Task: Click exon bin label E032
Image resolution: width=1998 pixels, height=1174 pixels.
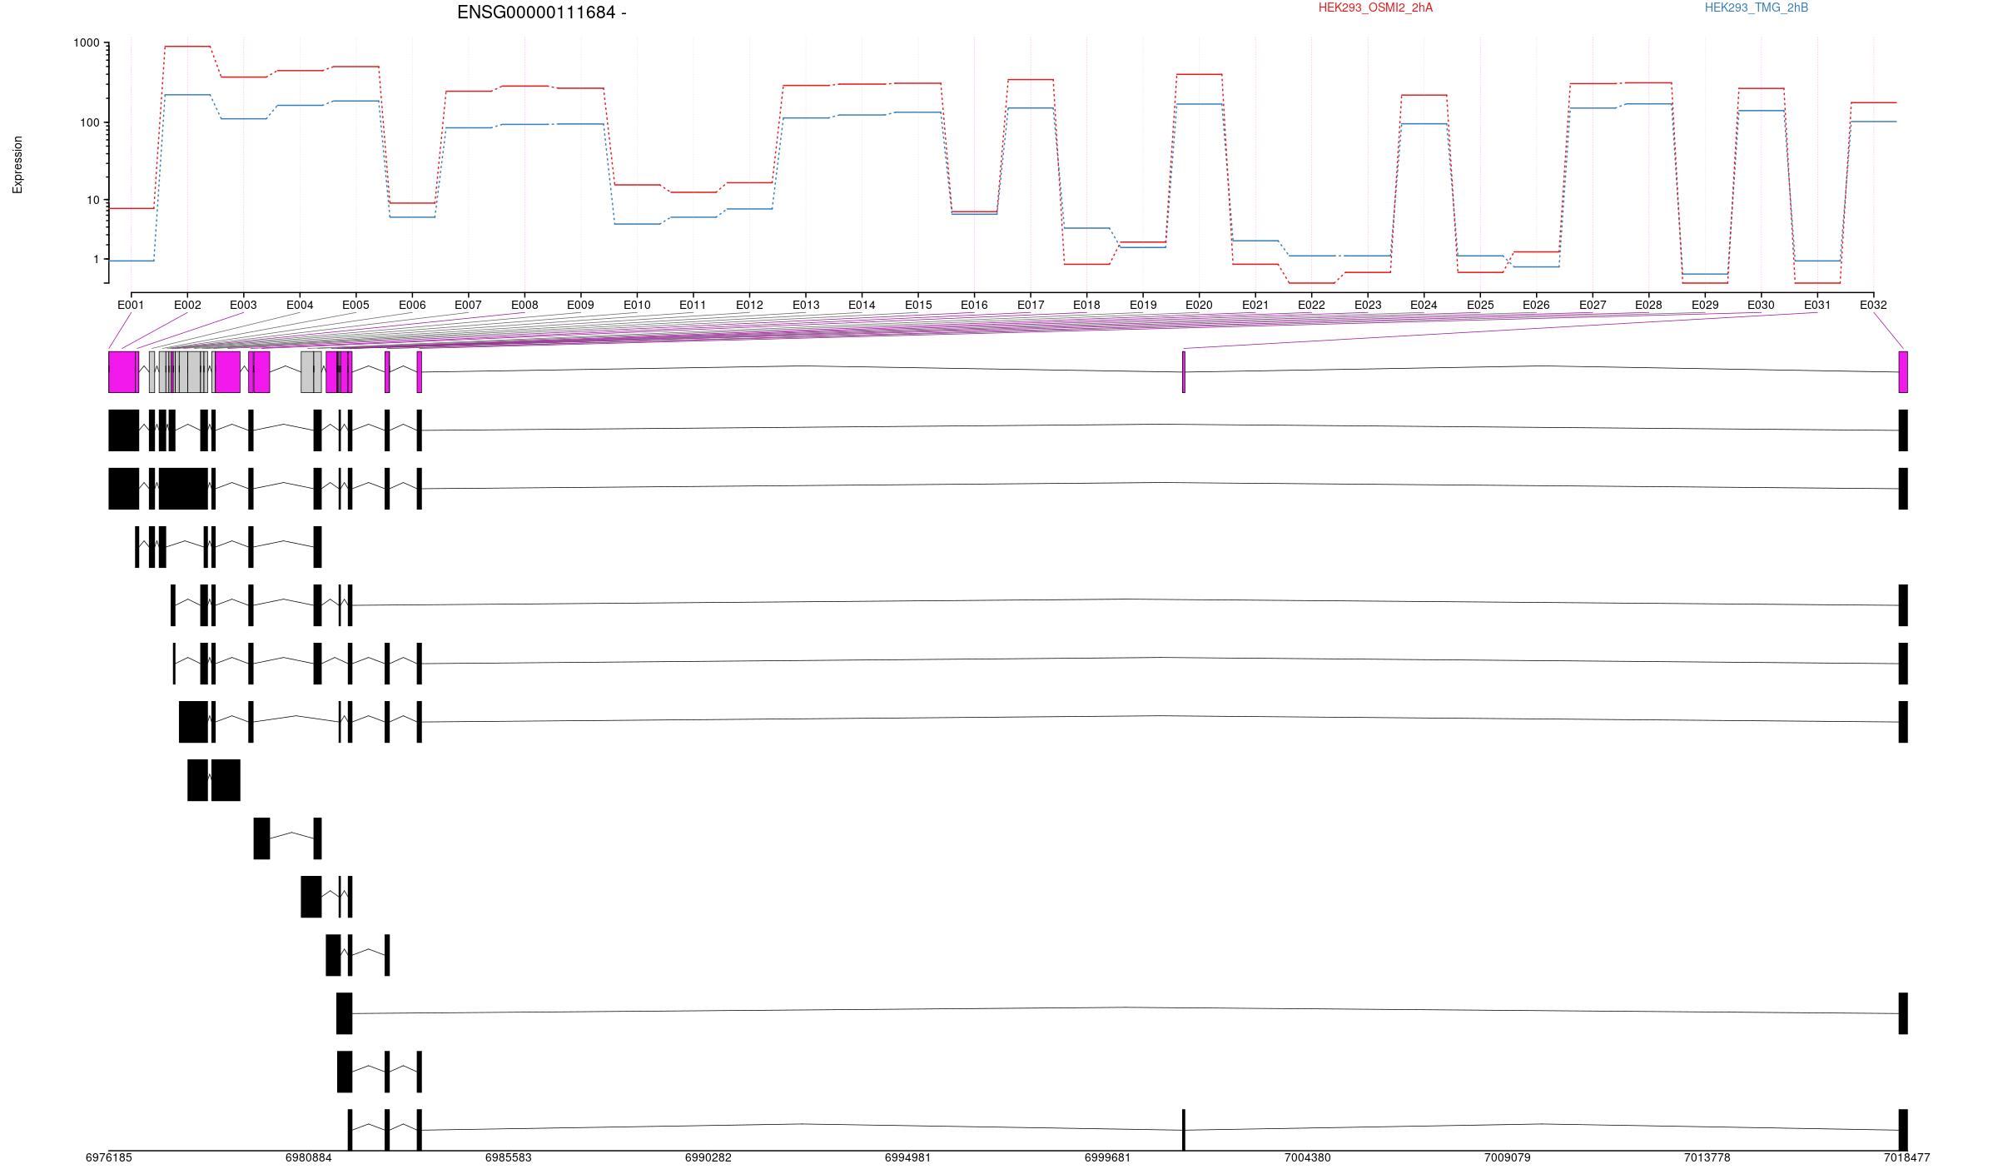Action: 1873,305
